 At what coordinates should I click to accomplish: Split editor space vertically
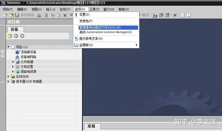pyautogui.click(x=189, y=15)
